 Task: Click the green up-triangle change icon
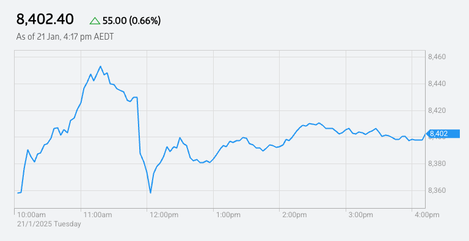click(x=95, y=21)
